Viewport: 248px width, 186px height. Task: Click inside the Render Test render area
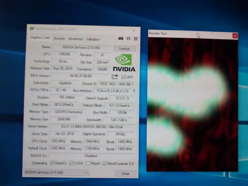[x=192, y=105]
